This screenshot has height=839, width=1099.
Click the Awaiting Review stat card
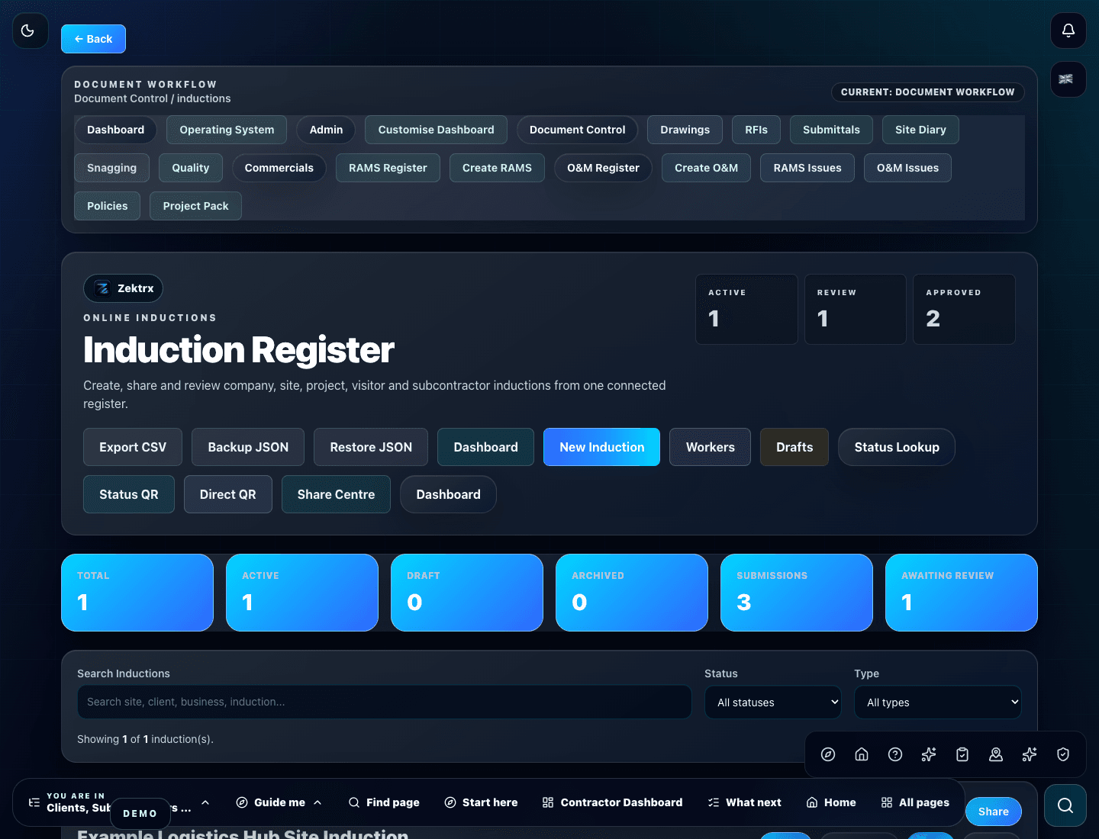click(962, 593)
